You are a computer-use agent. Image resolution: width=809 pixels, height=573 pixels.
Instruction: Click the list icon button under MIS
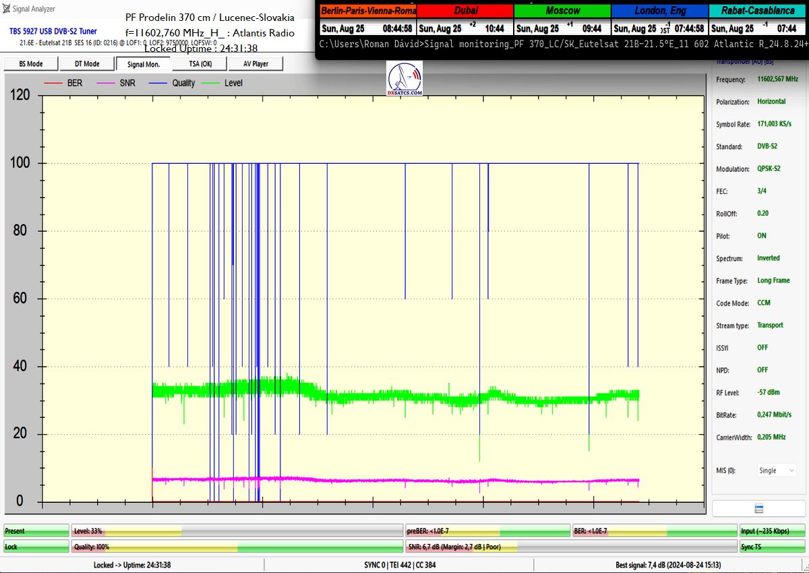[758, 508]
